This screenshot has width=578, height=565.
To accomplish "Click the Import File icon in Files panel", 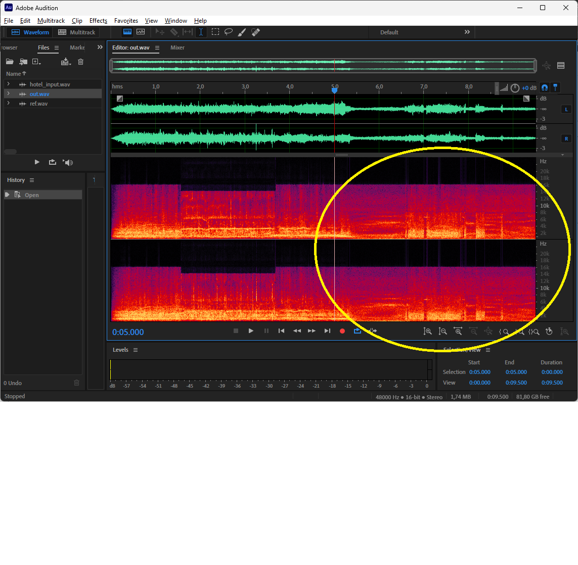I will [x=23, y=62].
